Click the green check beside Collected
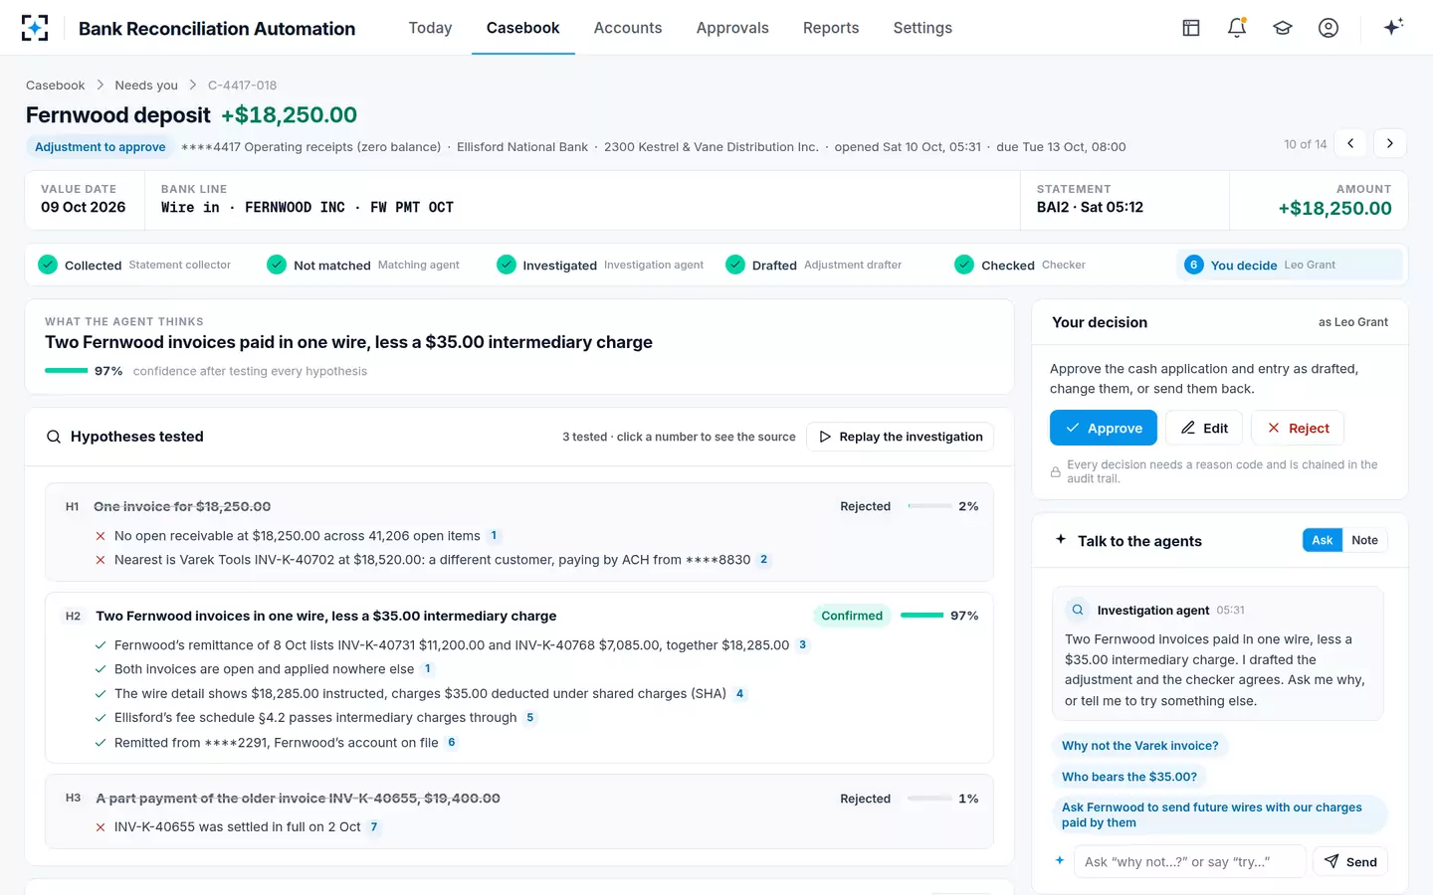The height and width of the screenshot is (895, 1433). click(48, 265)
